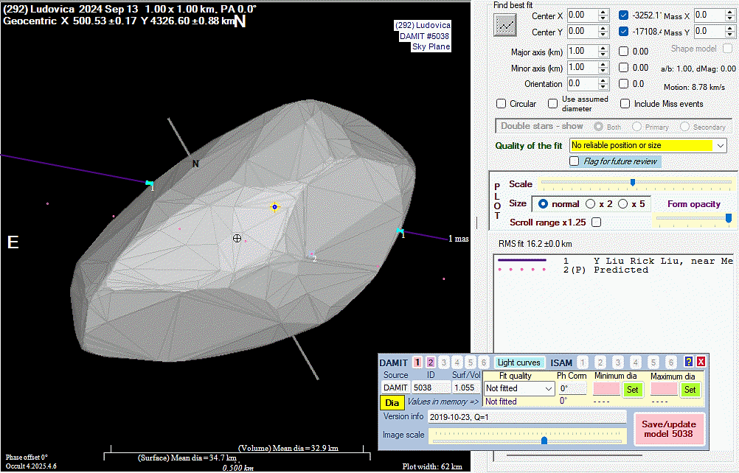Click Save/update model 5038 button
Screen dimensions: 739x473
(669, 430)
